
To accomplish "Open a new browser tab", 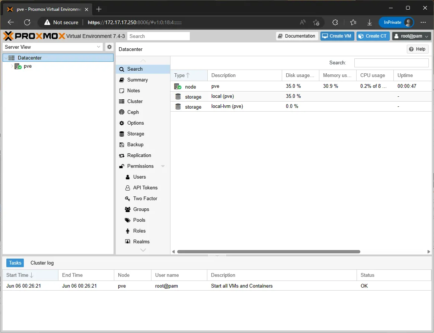I will (x=99, y=9).
